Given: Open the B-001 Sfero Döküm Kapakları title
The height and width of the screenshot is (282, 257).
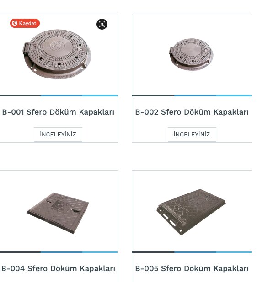Looking at the screenshot, I should [58, 112].
